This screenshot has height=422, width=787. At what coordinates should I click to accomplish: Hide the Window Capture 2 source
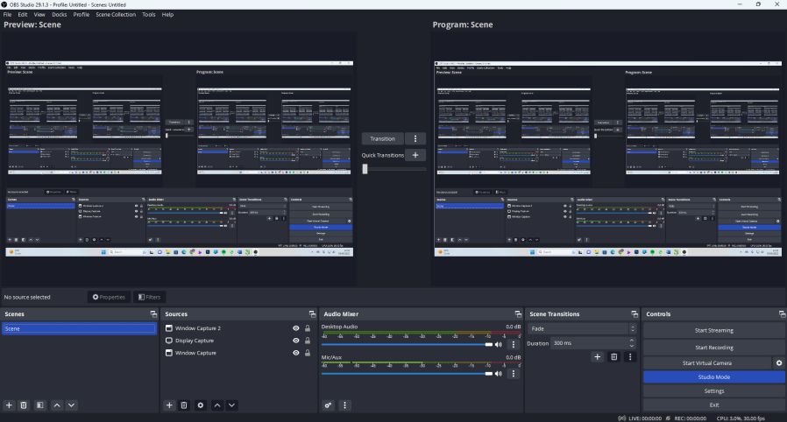click(x=296, y=328)
